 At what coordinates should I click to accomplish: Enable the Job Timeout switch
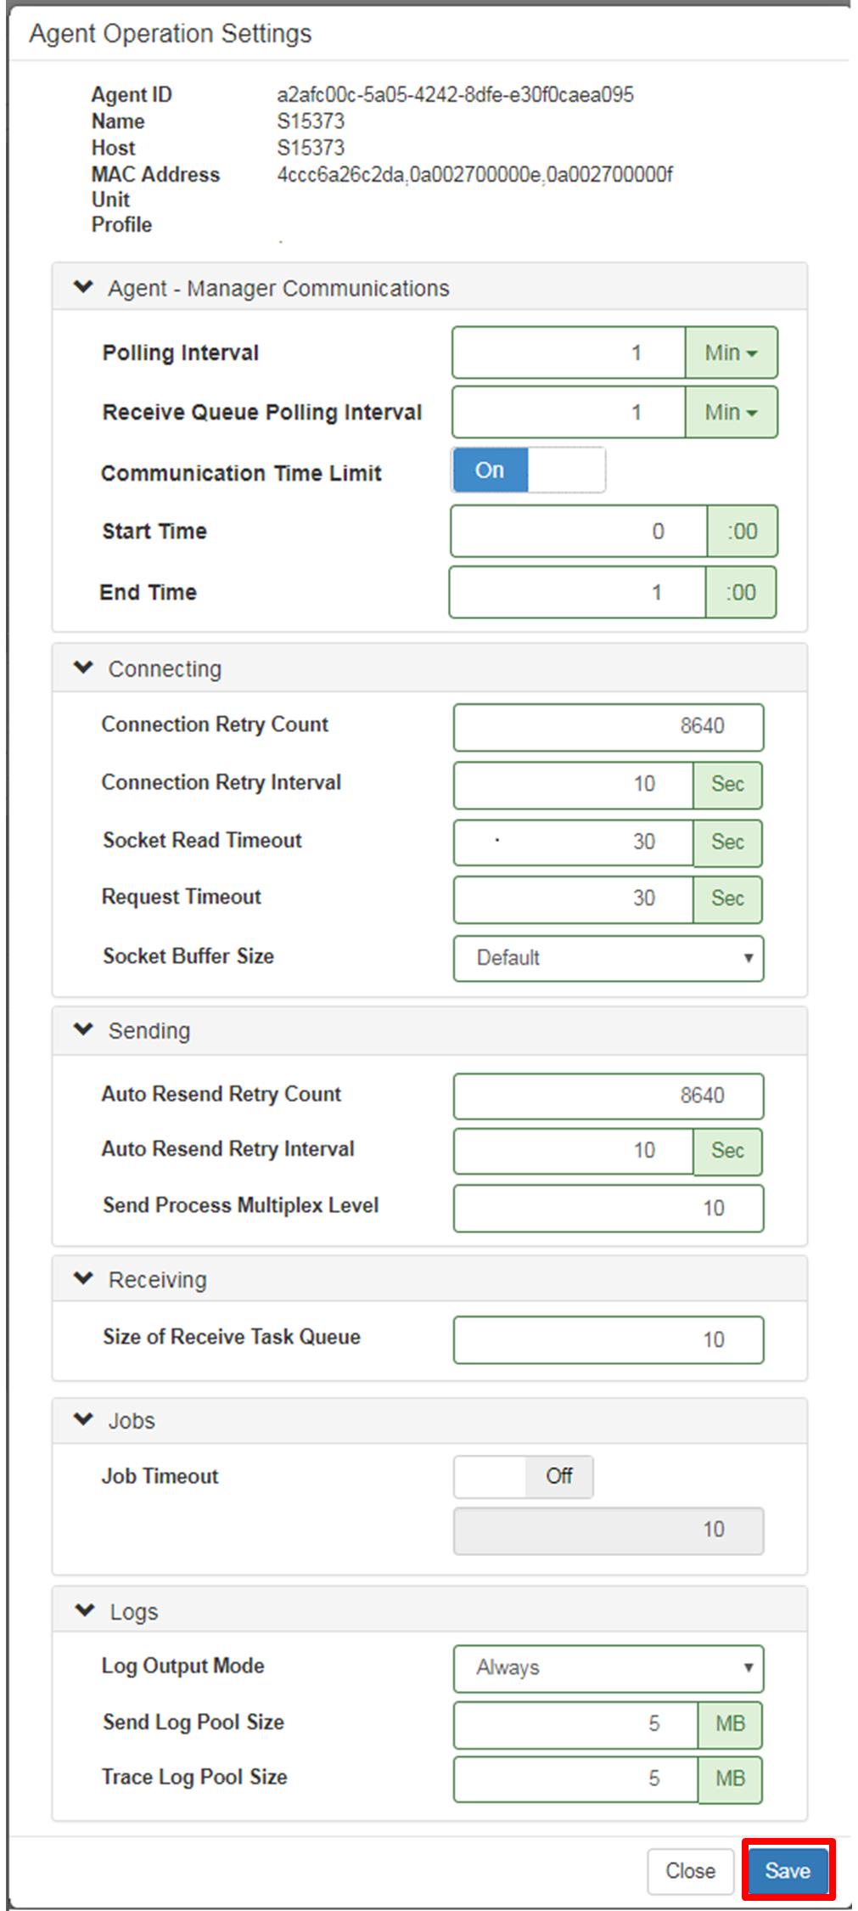tap(524, 1477)
